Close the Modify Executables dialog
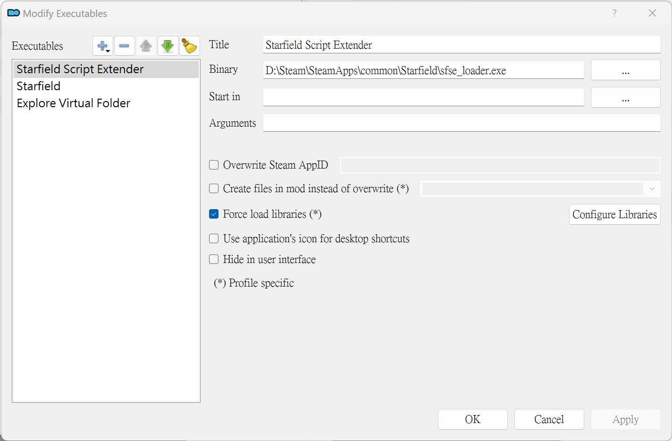Image resolution: width=672 pixels, height=441 pixels. tap(652, 13)
